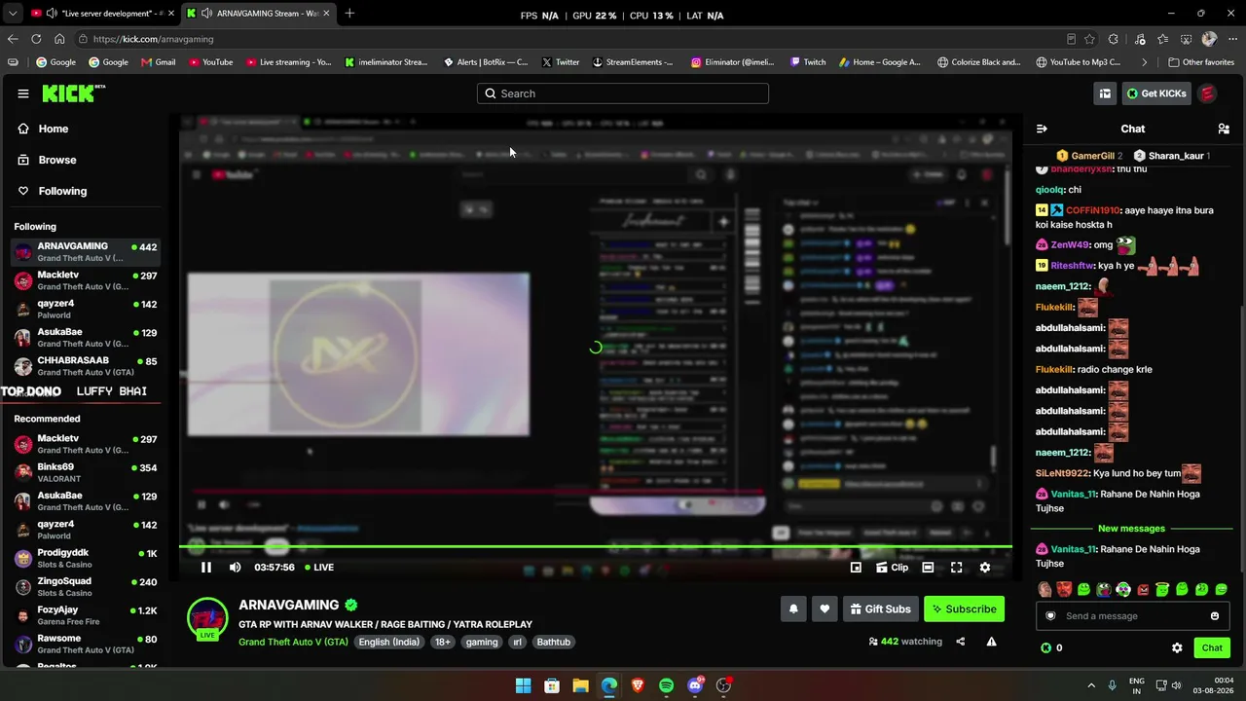
Task: Select the Bathtub tag
Action: [553, 643]
